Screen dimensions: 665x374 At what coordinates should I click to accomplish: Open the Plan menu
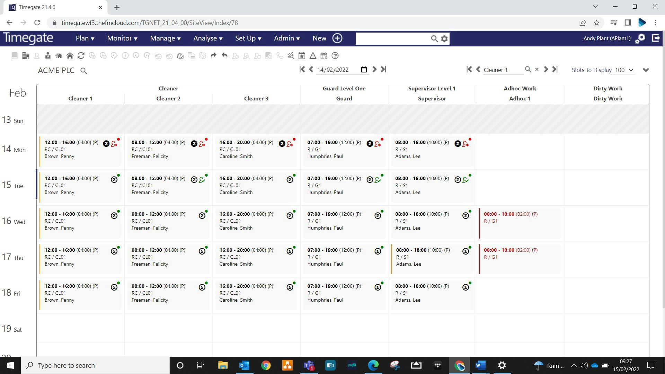(85, 38)
